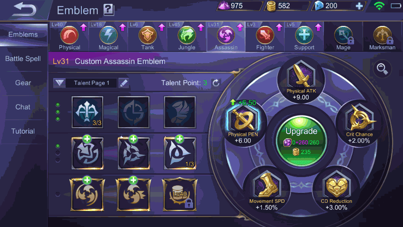Edit Talent Page 1 name pencil icon
Viewport: 403px width, 227px height.
click(x=124, y=83)
